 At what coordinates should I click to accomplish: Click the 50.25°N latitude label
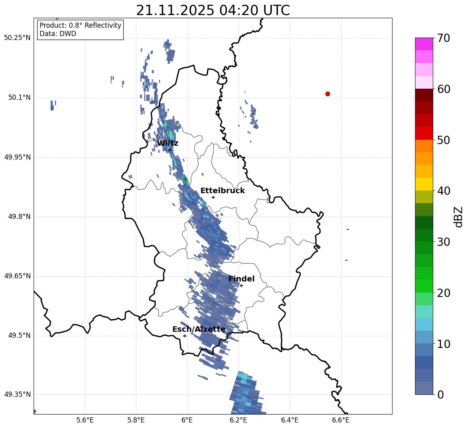tap(17, 38)
